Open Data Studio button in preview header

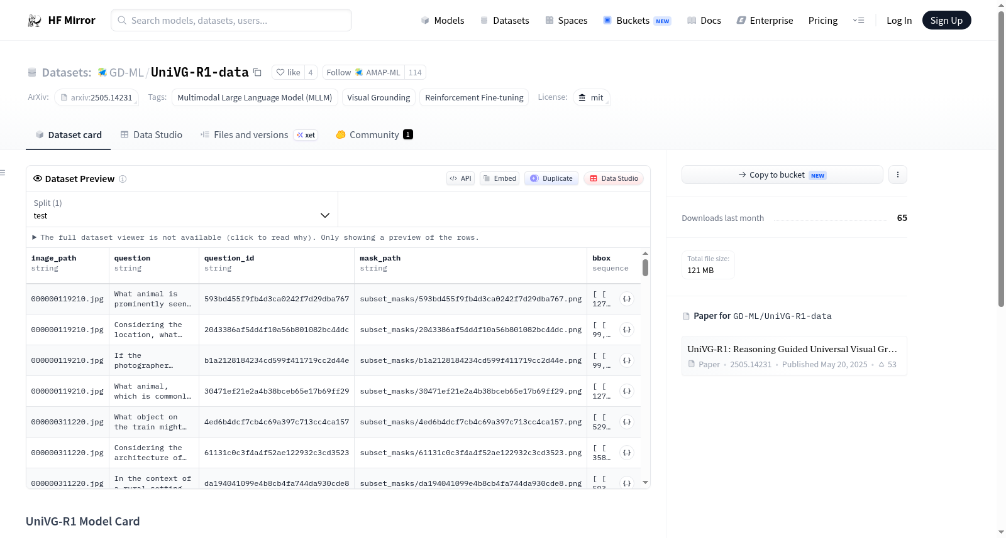614,178
